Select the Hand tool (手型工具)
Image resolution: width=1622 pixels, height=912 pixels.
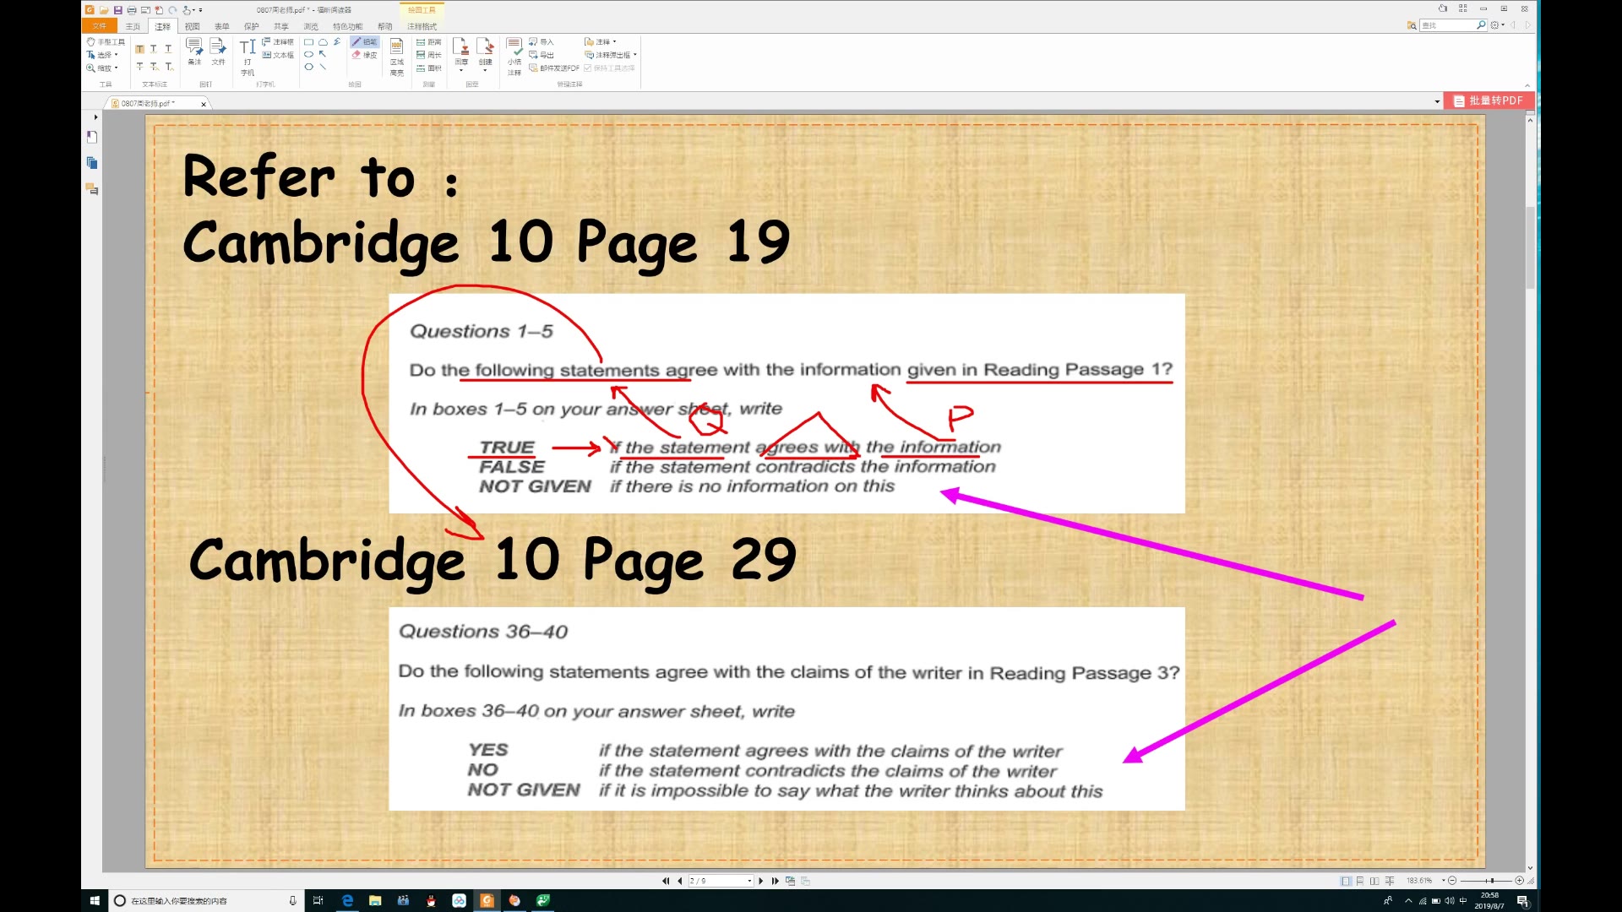[x=106, y=41]
